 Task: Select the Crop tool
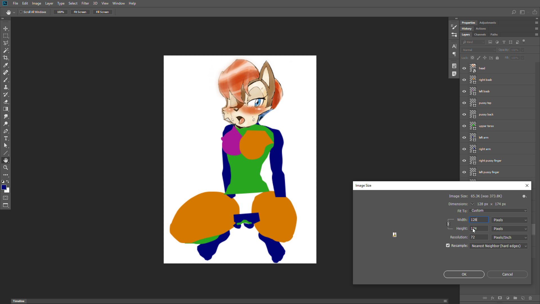click(x=6, y=58)
